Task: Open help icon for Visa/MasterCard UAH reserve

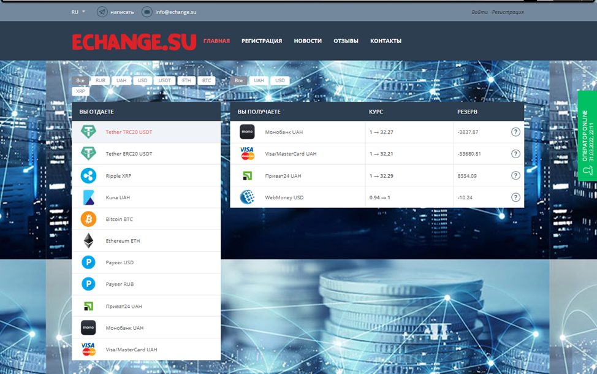Action: pos(515,153)
